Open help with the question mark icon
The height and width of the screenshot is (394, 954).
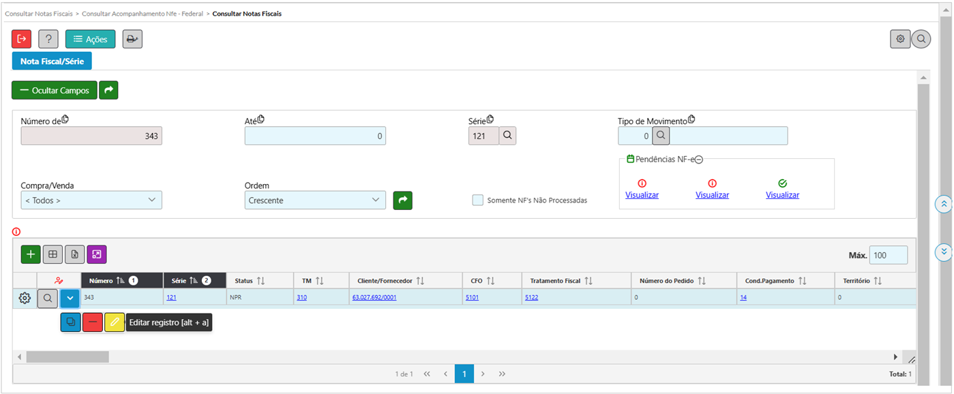tap(48, 39)
